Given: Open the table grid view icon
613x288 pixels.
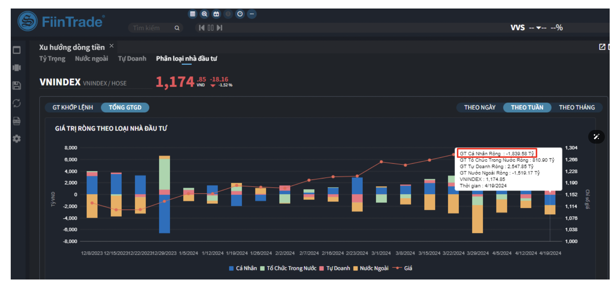Looking at the screenshot, I should 192,14.
